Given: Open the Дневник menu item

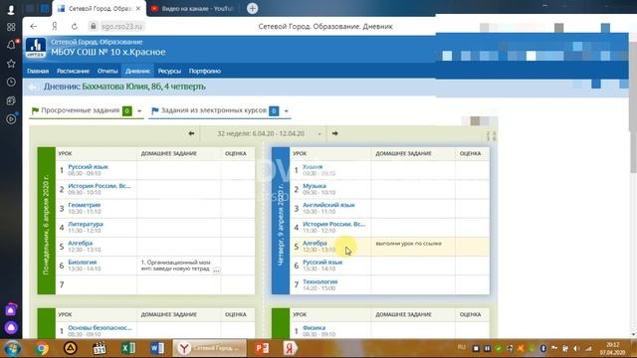Looking at the screenshot, I should pos(137,71).
